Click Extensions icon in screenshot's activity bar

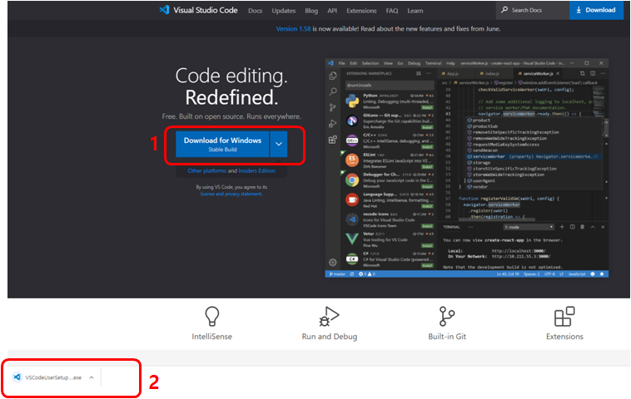point(333,140)
